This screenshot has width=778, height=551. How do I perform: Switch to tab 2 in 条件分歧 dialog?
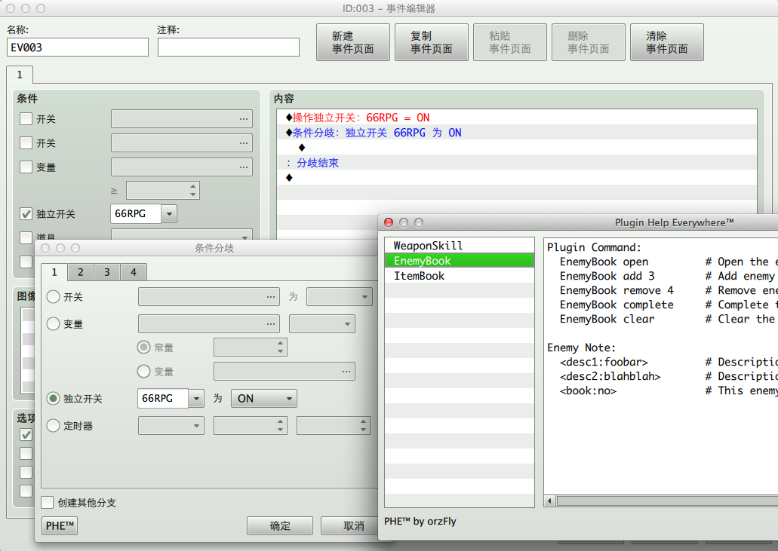click(81, 272)
